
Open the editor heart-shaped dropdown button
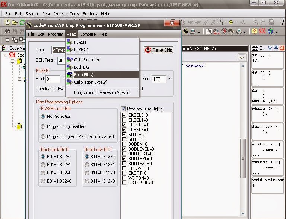click(242, 58)
